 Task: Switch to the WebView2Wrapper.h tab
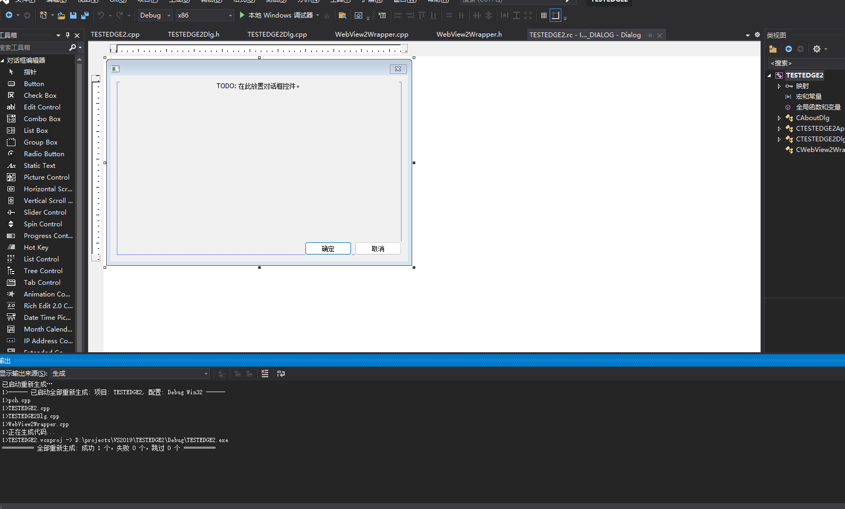pyautogui.click(x=469, y=35)
